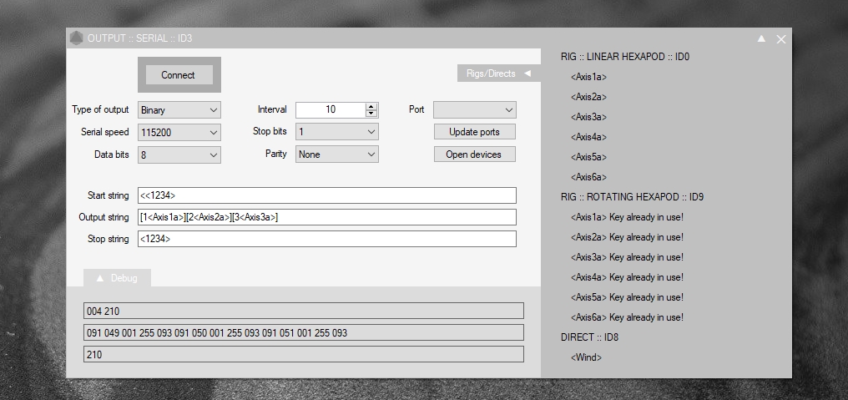The image size is (848, 400).
Task: Select <Axis5a> Key already in use! row
Action: tap(627, 297)
